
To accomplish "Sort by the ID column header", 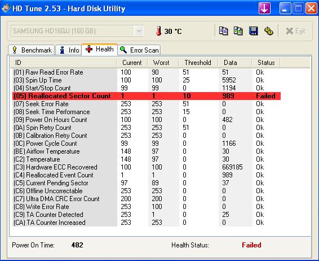I will coord(63,63).
